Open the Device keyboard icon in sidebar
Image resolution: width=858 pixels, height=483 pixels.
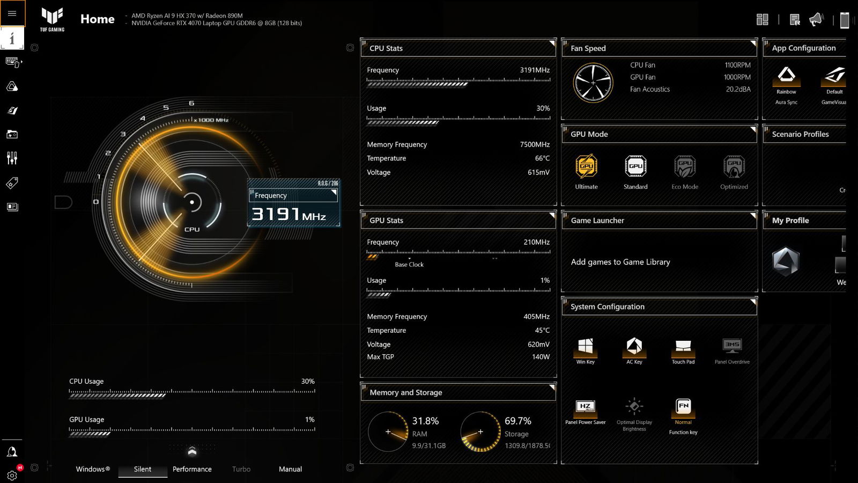(13, 62)
